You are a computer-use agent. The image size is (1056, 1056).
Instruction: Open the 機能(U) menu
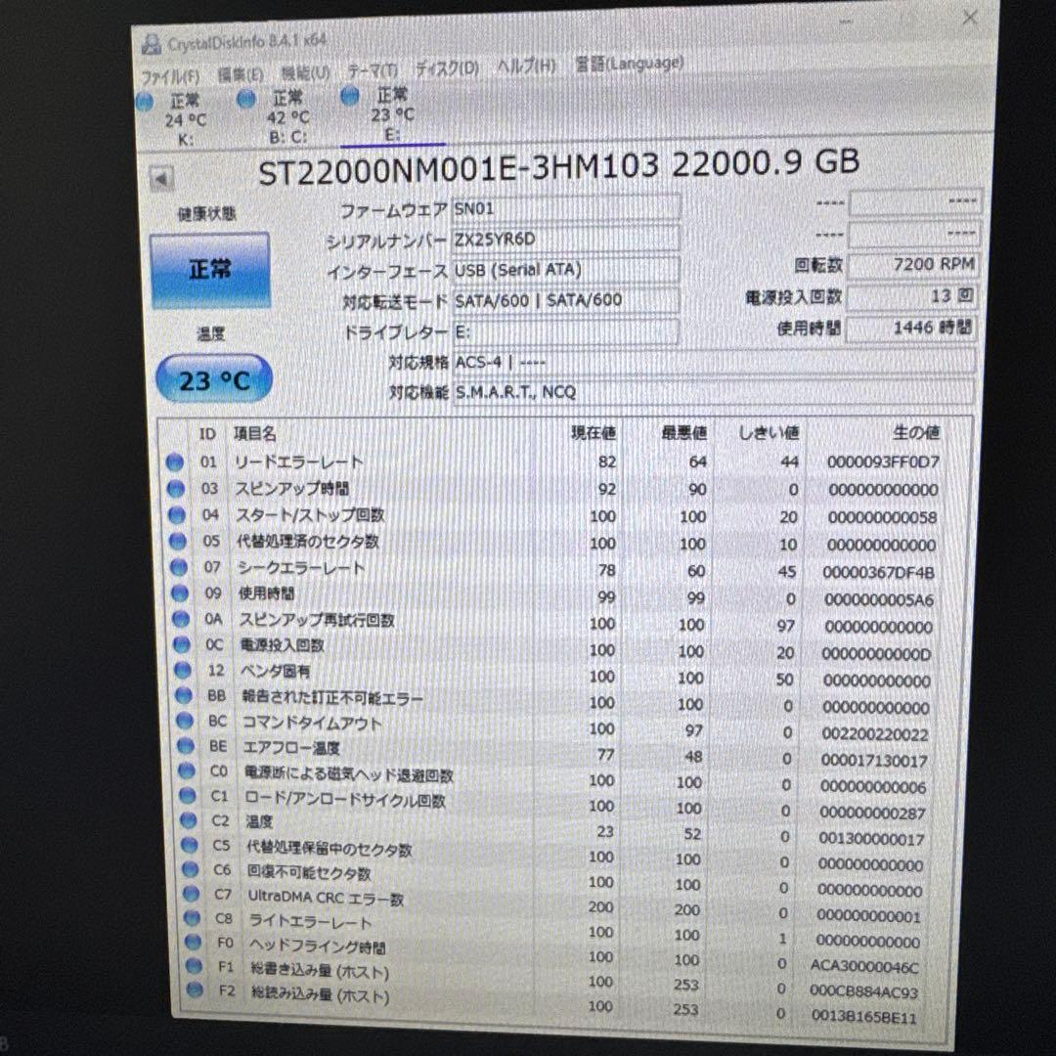click(305, 68)
